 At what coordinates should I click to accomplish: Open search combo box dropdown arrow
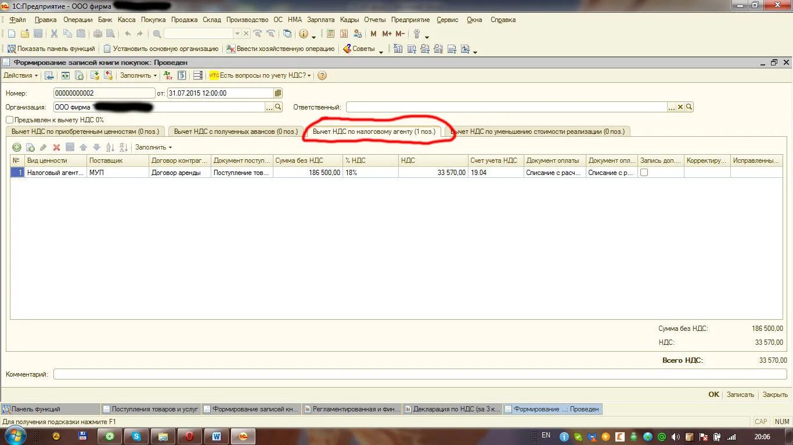click(x=237, y=34)
